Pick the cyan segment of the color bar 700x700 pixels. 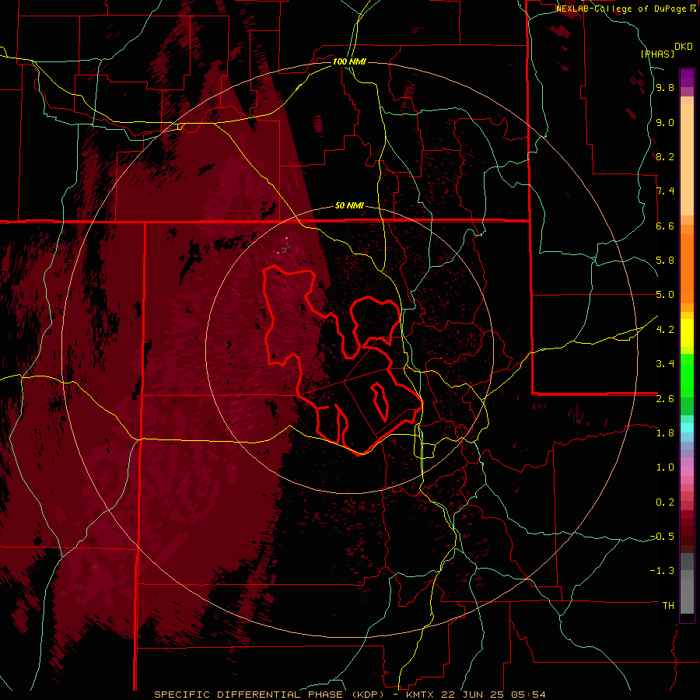coord(687,428)
